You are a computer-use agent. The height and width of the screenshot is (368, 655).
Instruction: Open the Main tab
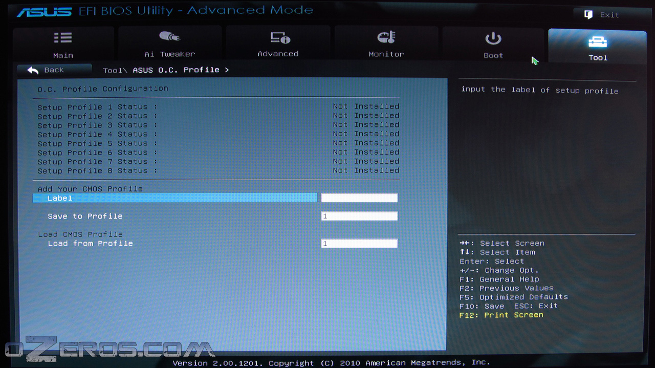click(x=63, y=45)
